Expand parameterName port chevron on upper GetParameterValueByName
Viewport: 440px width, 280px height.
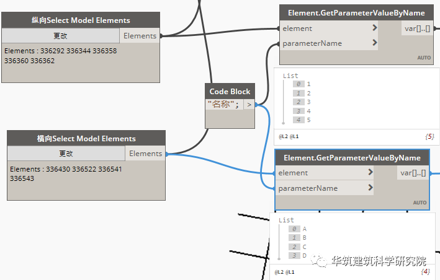(x=375, y=43)
